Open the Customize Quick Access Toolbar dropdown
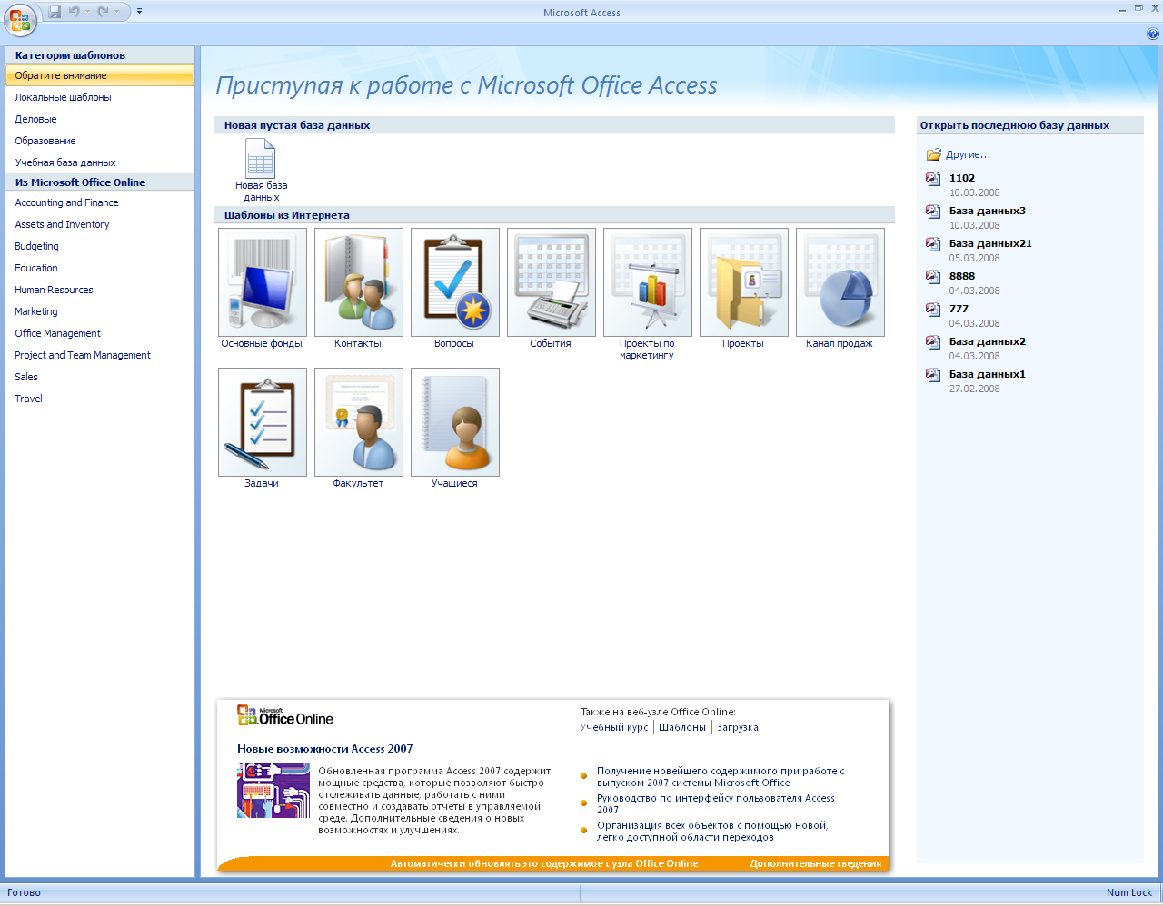Viewport: 1163px width, 906px height. click(139, 12)
